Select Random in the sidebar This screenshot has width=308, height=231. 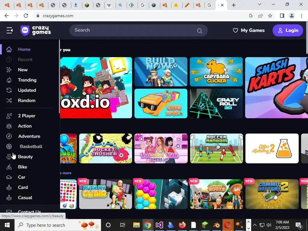point(27,100)
